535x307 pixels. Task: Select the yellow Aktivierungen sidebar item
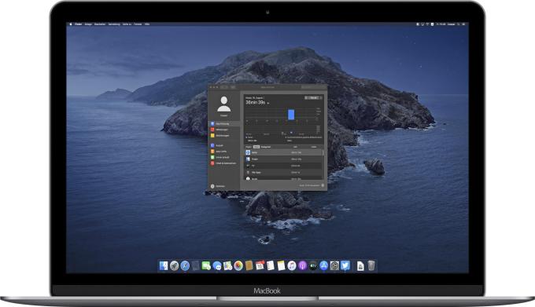pos(224,136)
